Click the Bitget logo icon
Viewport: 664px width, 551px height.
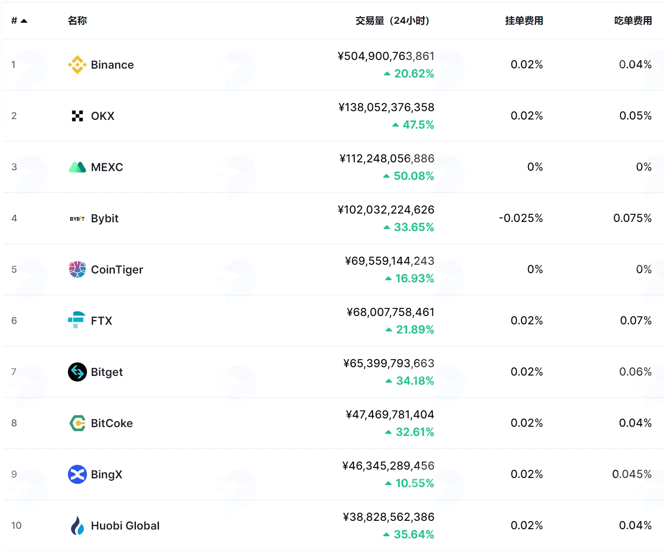77,372
